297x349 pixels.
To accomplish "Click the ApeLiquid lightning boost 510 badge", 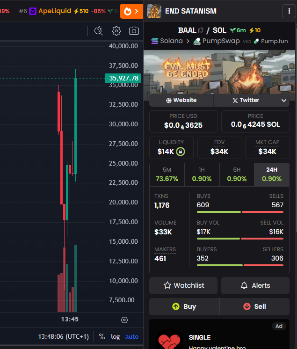I will (x=81, y=11).
